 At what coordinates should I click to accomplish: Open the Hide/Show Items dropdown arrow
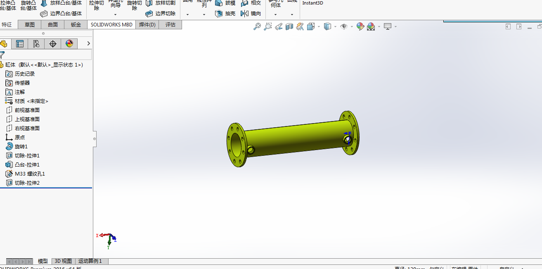coord(352,27)
